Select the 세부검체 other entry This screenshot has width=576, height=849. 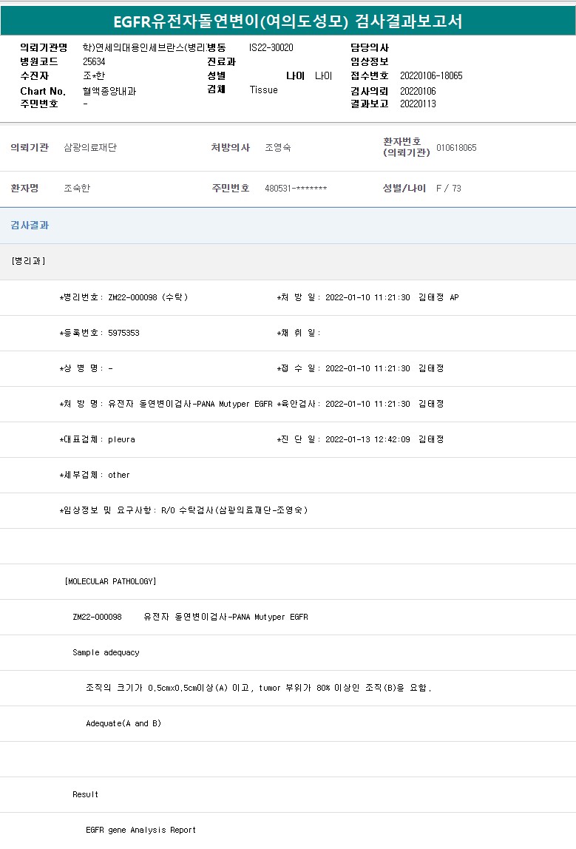tap(95, 475)
